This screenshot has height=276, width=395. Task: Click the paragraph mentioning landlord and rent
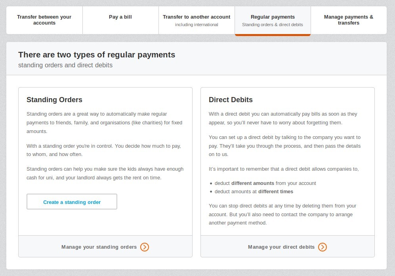point(105,173)
